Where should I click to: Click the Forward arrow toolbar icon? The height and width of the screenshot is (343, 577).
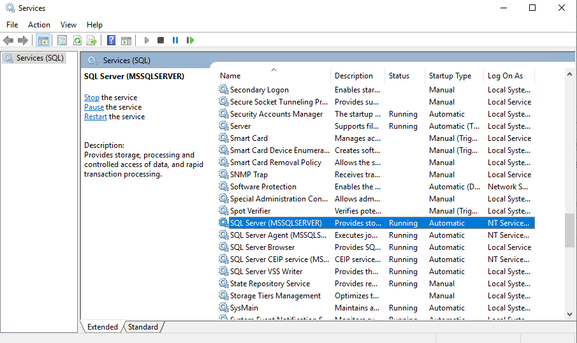[x=23, y=40]
